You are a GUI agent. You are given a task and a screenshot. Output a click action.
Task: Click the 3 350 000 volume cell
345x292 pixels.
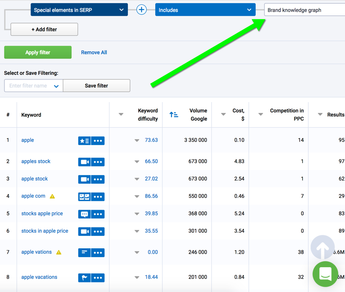195,140
